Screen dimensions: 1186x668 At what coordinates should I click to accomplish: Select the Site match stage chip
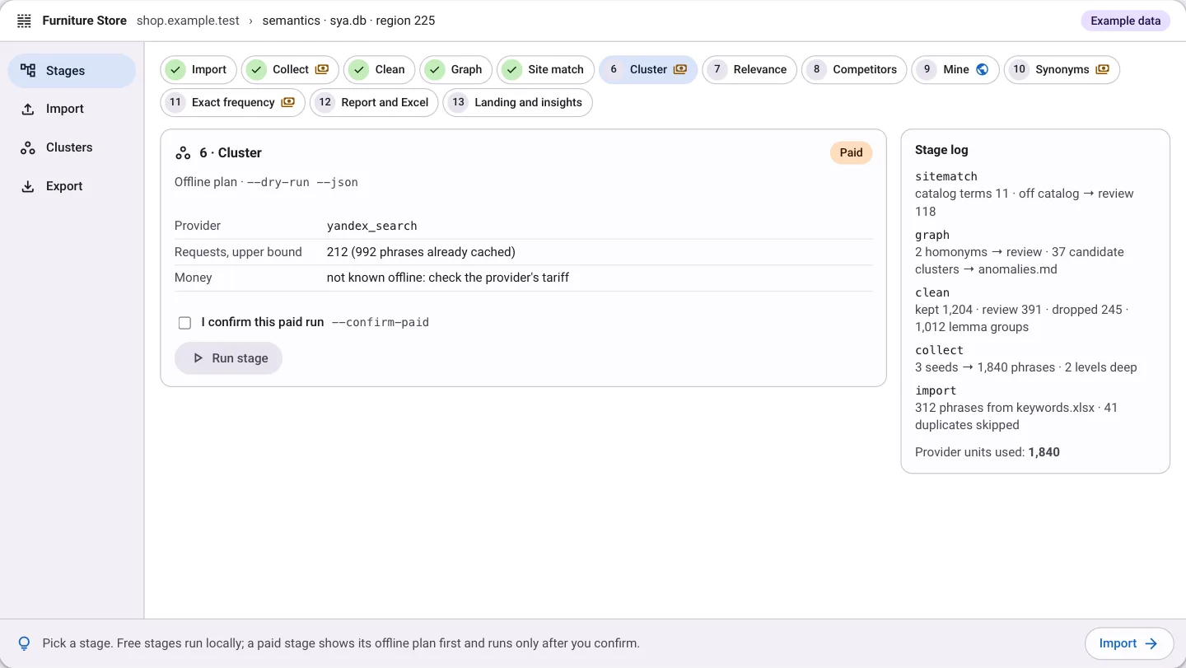pos(545,69)
